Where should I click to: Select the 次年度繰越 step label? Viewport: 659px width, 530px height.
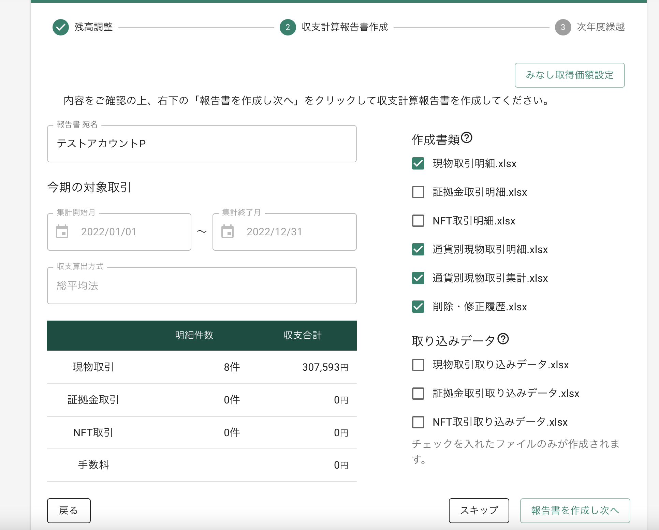click(x=600, y=27)
